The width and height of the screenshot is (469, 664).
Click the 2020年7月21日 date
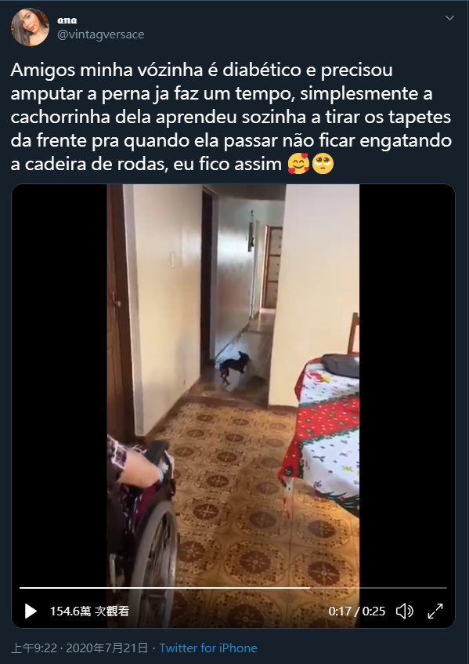(107, 648)
